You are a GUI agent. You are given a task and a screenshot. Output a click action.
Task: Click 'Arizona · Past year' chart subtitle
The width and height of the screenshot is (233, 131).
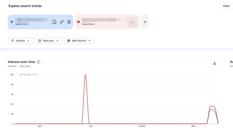point(19,66)
